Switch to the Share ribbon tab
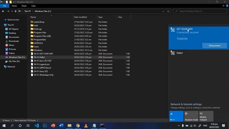The image size is (229, 129). (24, 6)
